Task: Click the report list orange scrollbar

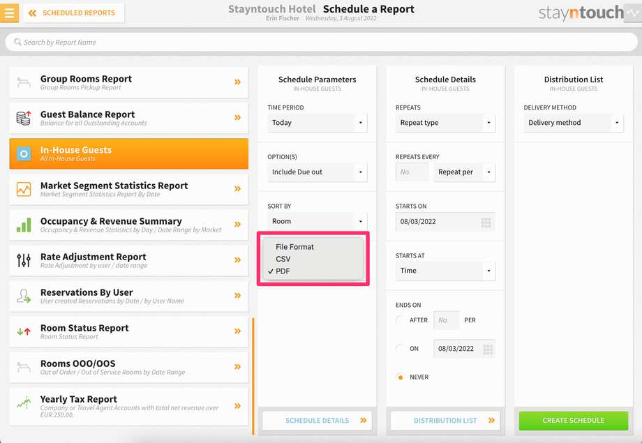Action: (253, 376)
